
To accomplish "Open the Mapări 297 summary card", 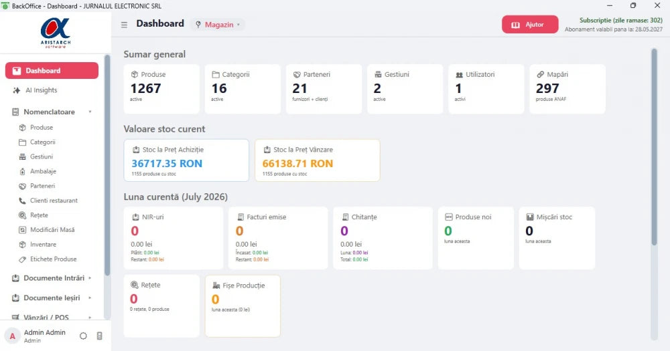I will pos(567,89).
